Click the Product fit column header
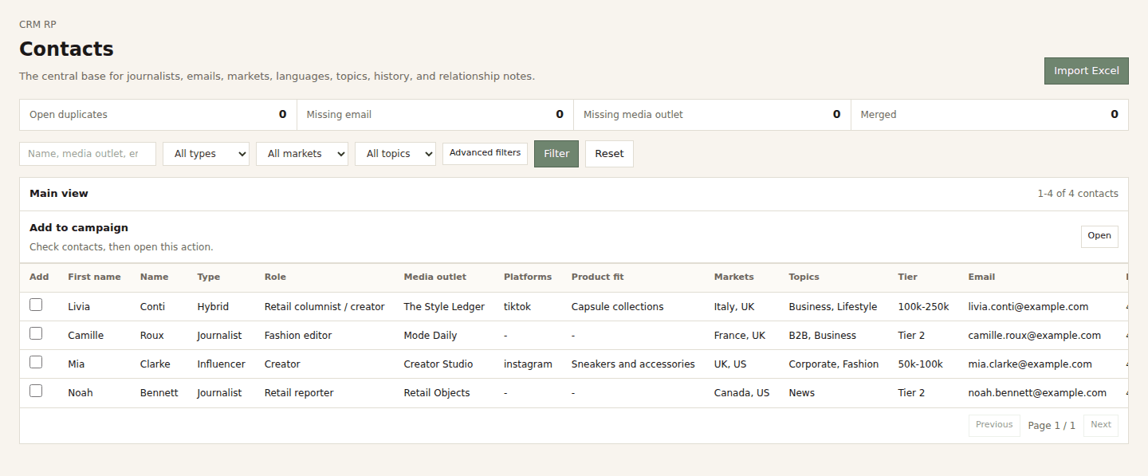This screenshot has height=476, width=1148. (598, 277)
